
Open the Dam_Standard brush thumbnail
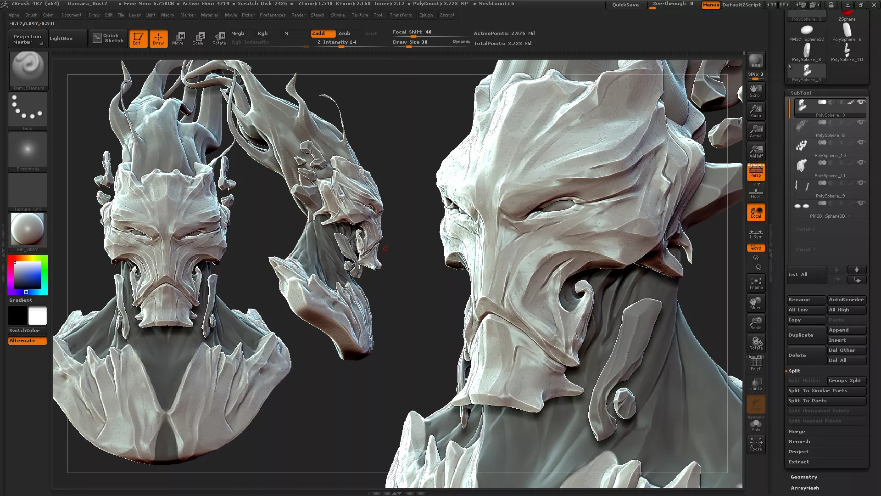[x=28, y=68]
